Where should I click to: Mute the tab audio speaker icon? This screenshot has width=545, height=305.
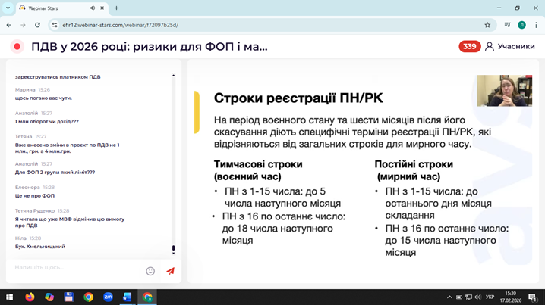point(93,8)
